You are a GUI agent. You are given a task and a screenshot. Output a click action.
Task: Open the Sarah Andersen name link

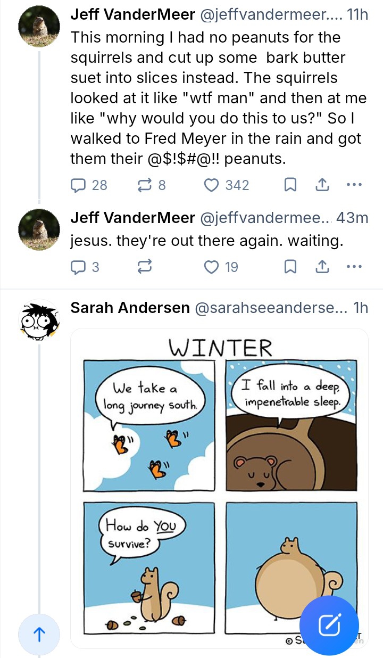click(130, 308)
